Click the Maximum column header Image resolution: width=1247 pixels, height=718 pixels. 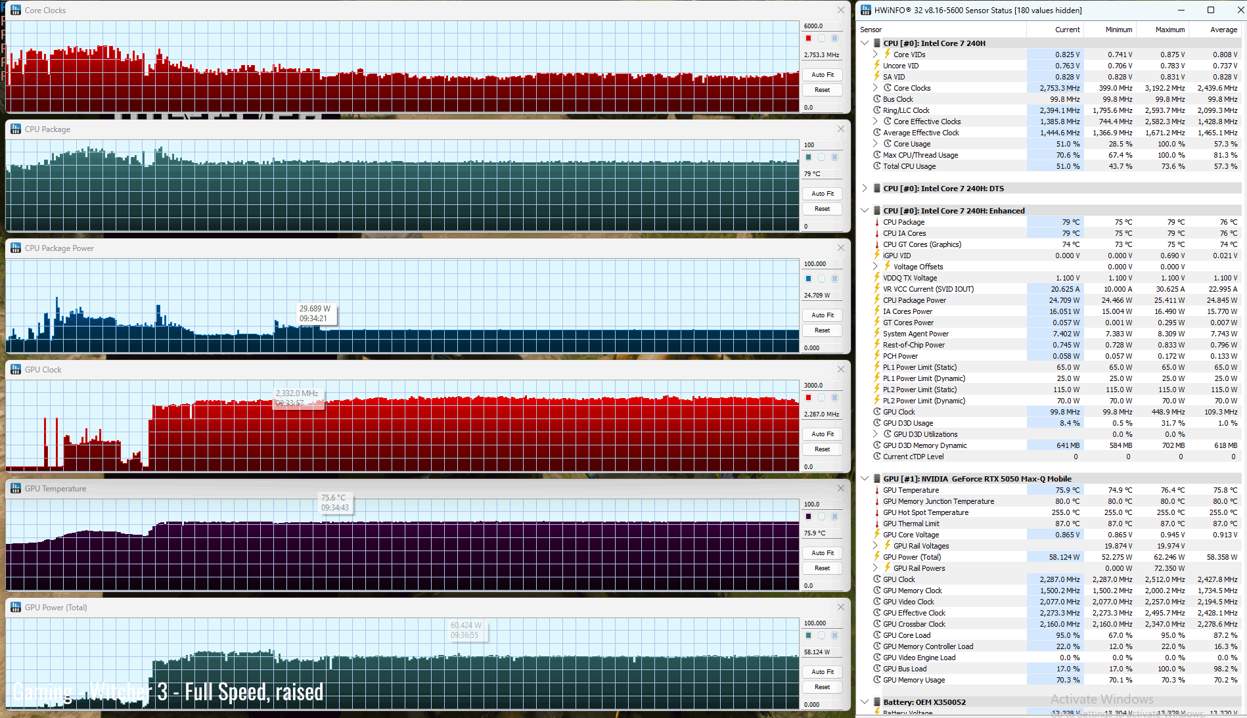(x=1162, y=30)
